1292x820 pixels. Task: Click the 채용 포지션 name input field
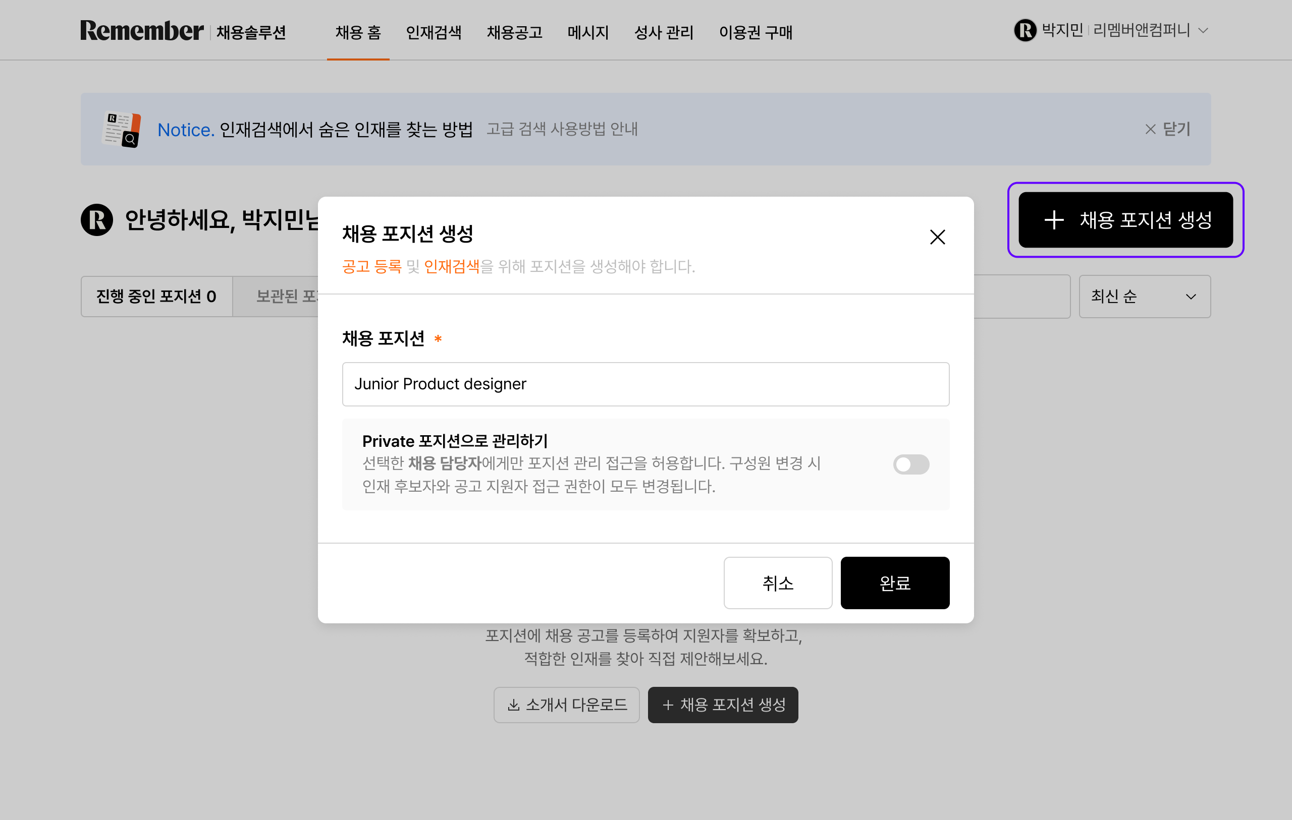pyautogui.click(x=645, y=384)
